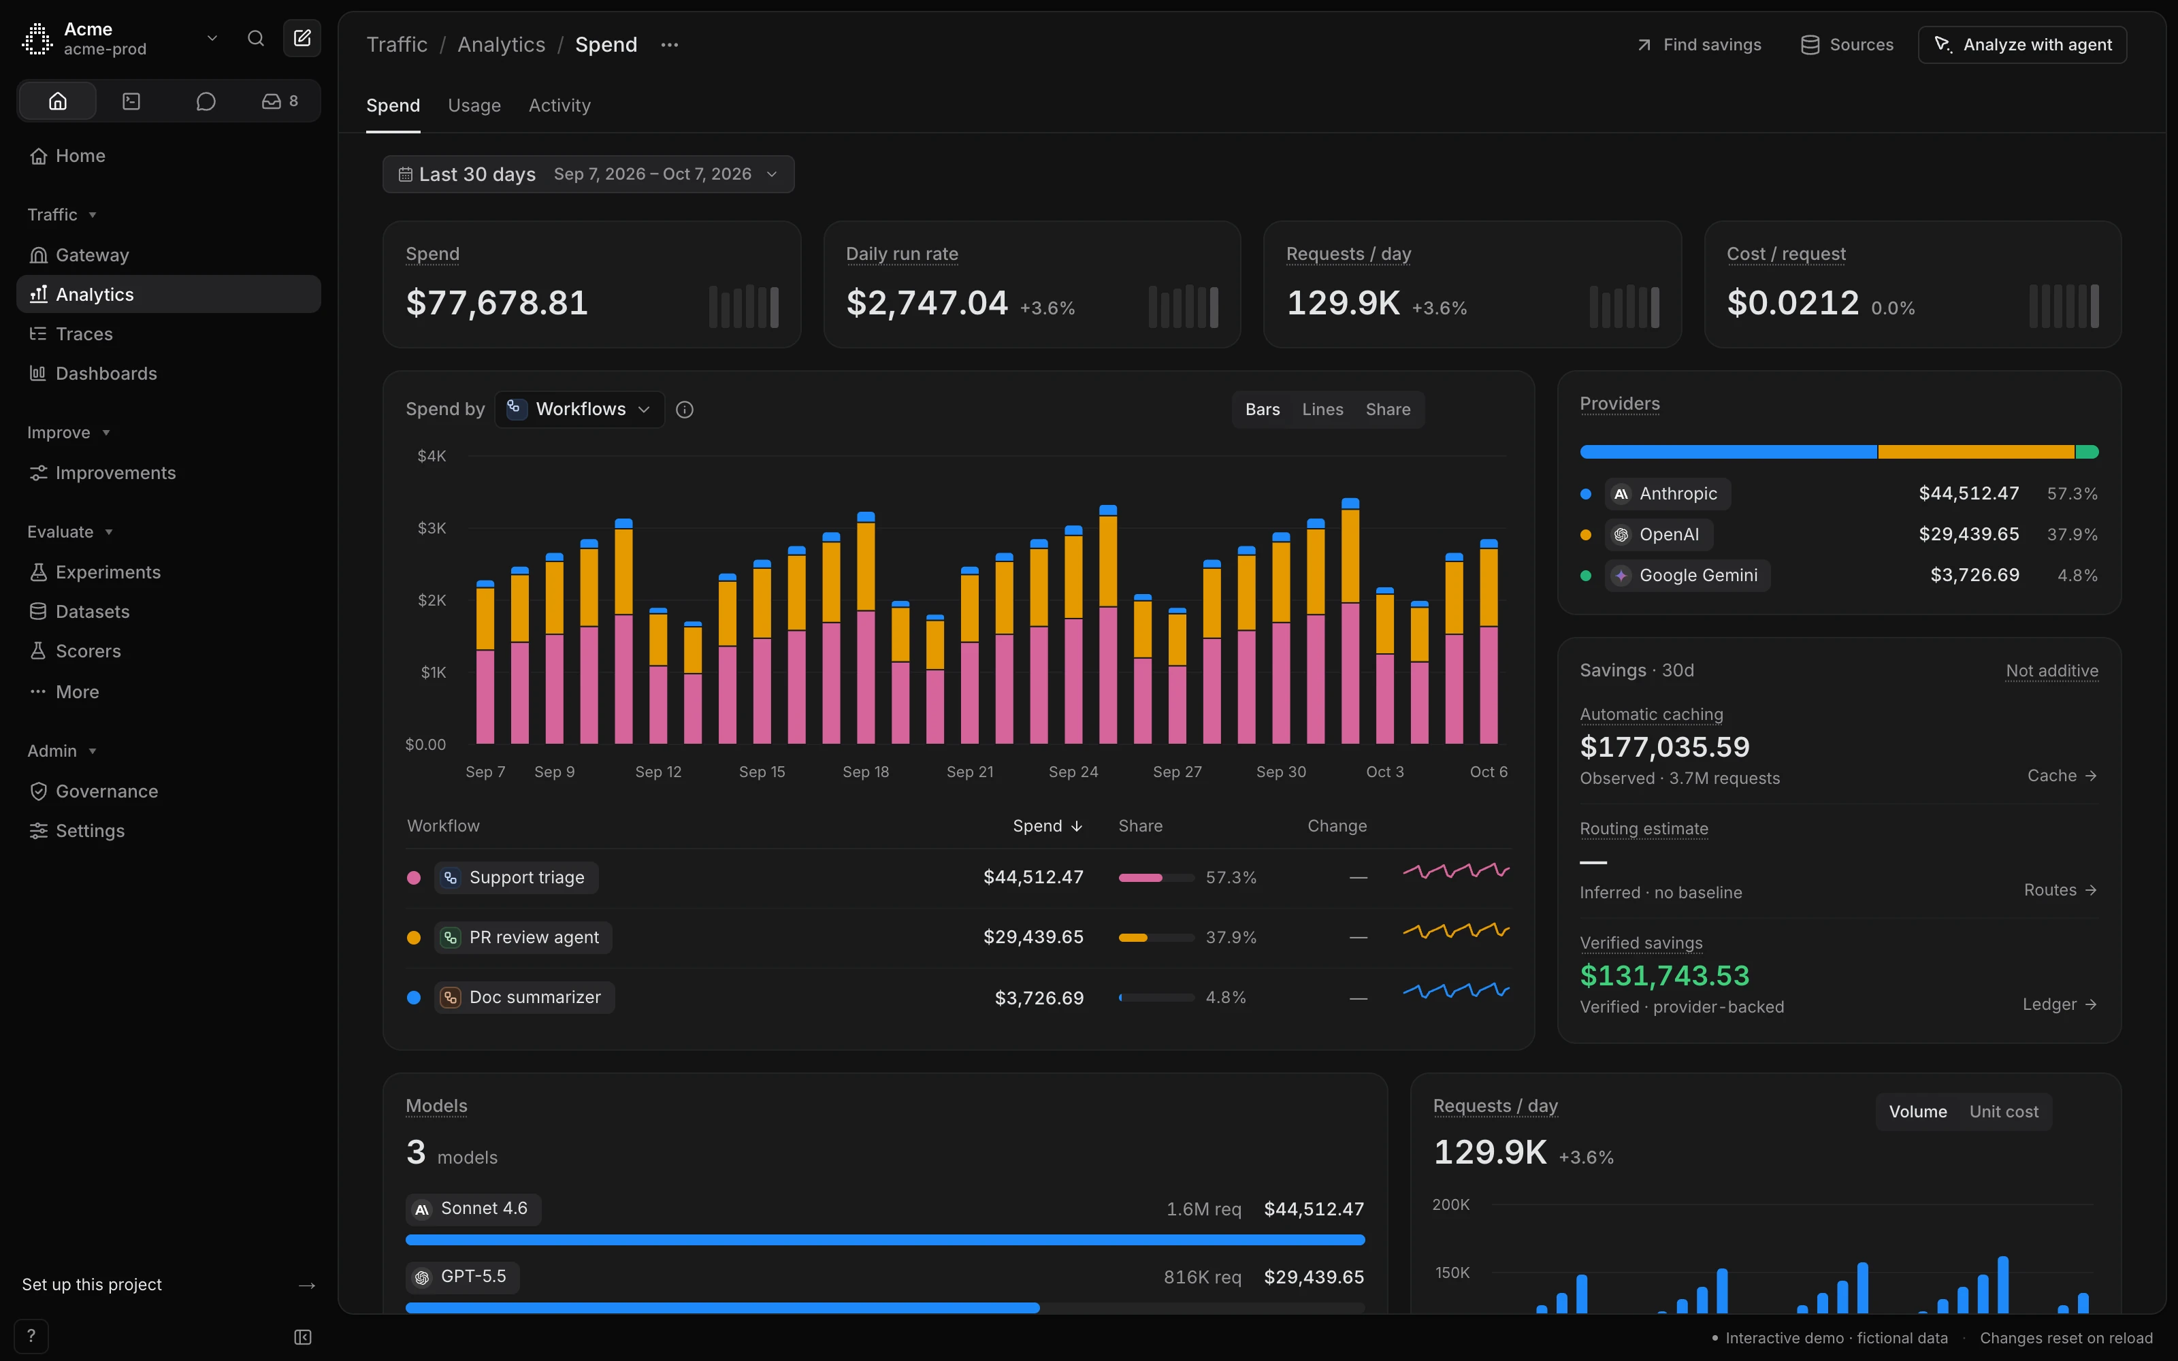Select Unit cost in Requests / day toggle
This screenshot has height=1361, width=2178.
point(2003,1112)
